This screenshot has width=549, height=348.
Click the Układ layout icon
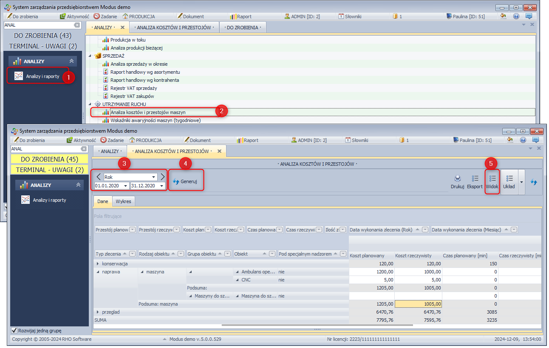(x=509, y=179)
